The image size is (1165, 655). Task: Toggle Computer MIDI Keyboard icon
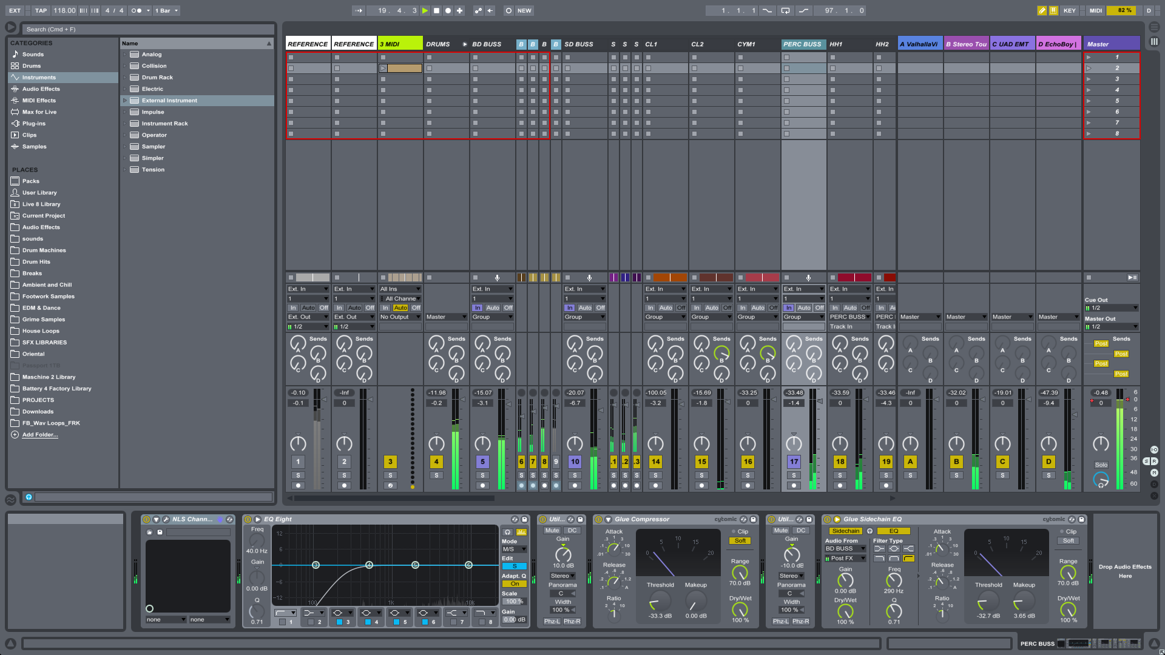(x=1053, y=10)
